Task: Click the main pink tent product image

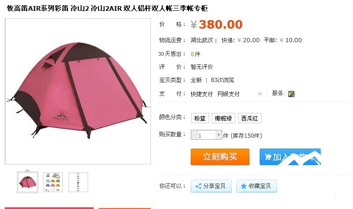Action: tap(78, 91)
